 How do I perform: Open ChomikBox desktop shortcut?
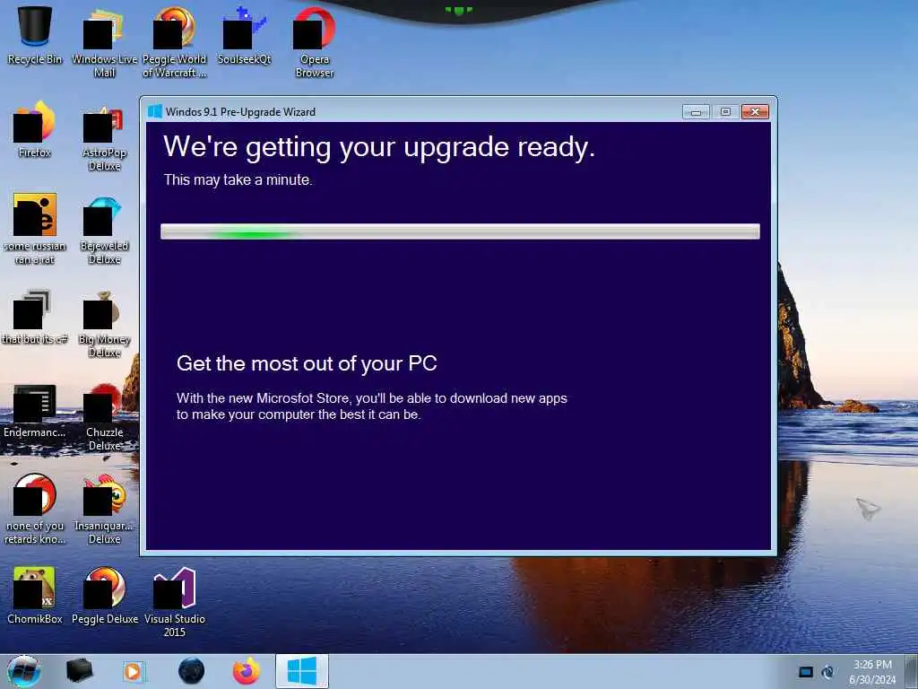coord(35,596)
